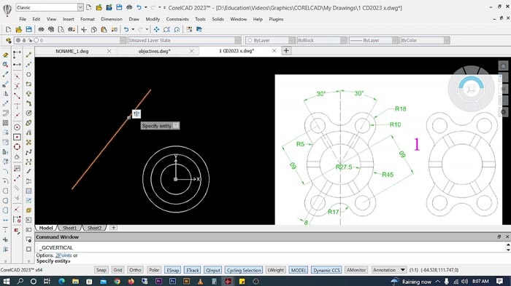Switch to the NONAME_1.dwg tab

click(72, 52)
